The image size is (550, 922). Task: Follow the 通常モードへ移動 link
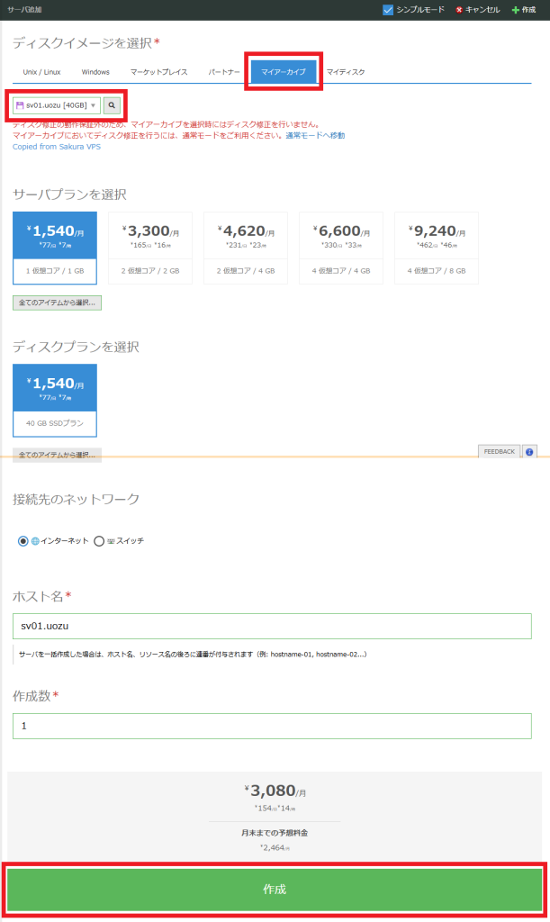pyautogui.click(x=315, y=135)
